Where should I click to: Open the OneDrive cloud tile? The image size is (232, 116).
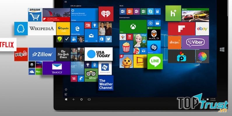32,72
